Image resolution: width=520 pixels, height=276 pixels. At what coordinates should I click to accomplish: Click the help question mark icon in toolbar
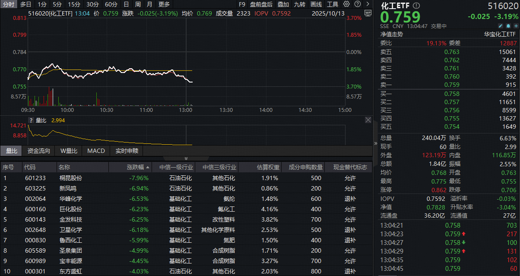(357, 4)
